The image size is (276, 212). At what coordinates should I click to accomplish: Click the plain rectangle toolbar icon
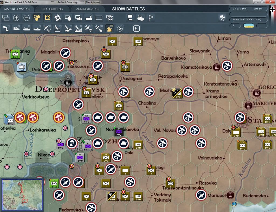click(99, 18)
